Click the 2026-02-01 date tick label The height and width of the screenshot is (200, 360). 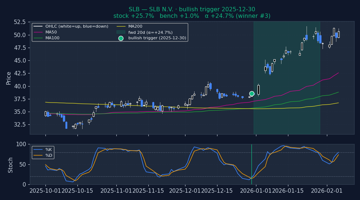click(x=327, y=191)
